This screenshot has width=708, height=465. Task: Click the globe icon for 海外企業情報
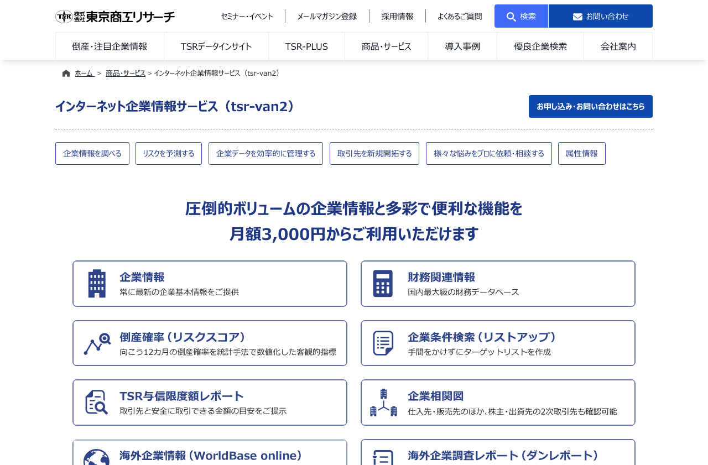(97, 458)
